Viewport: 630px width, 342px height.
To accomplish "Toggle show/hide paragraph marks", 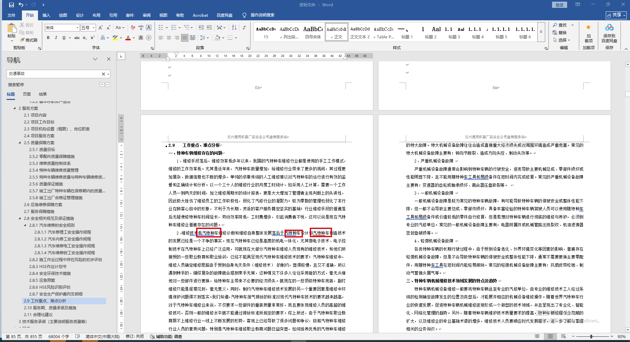I will click(x=244, y=28).
